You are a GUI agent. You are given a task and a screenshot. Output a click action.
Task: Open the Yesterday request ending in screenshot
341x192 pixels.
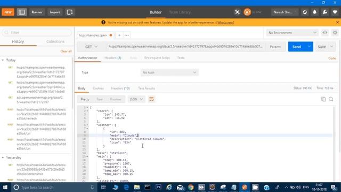pos(40,170)
